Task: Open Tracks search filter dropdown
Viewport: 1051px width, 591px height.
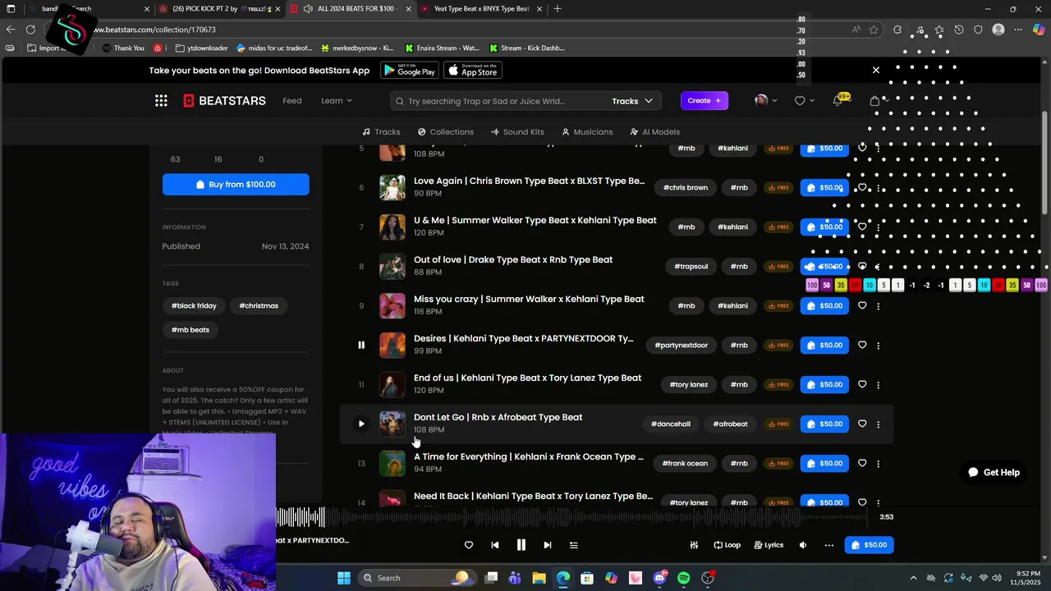Action: (x=632, y=101)
